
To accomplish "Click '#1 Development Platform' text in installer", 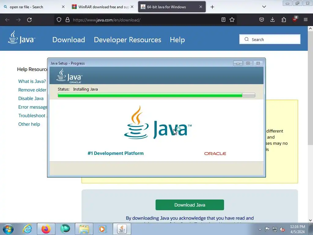I will 116,153.
